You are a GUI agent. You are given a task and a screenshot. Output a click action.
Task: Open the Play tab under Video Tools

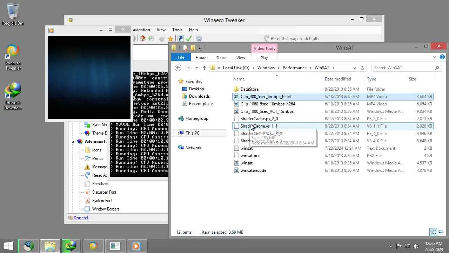pyautogui.click(x=264, y=58)
